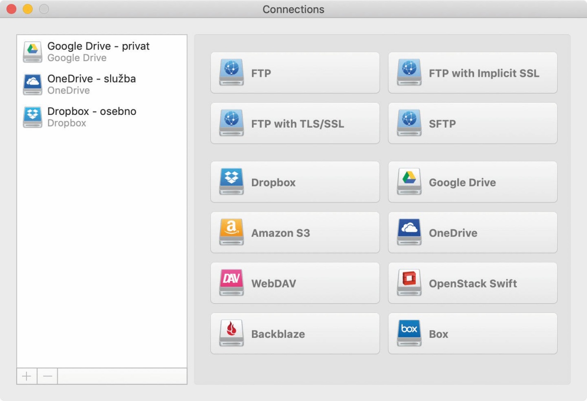
Task: Select the WebDAV label
Action: tap(273, 284)
